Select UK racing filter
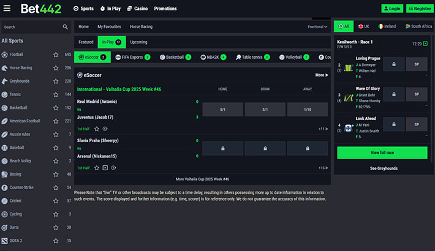Screen dimensions: 435x251 pyautogui.click(x=364, y=26)
